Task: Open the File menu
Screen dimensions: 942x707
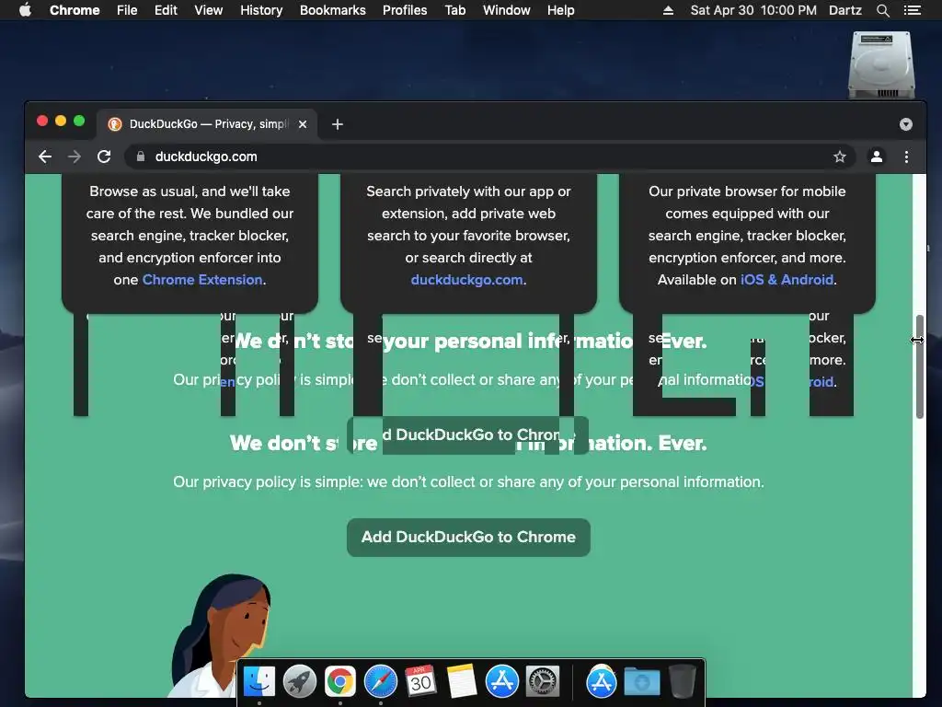Action: click(127, 10)
